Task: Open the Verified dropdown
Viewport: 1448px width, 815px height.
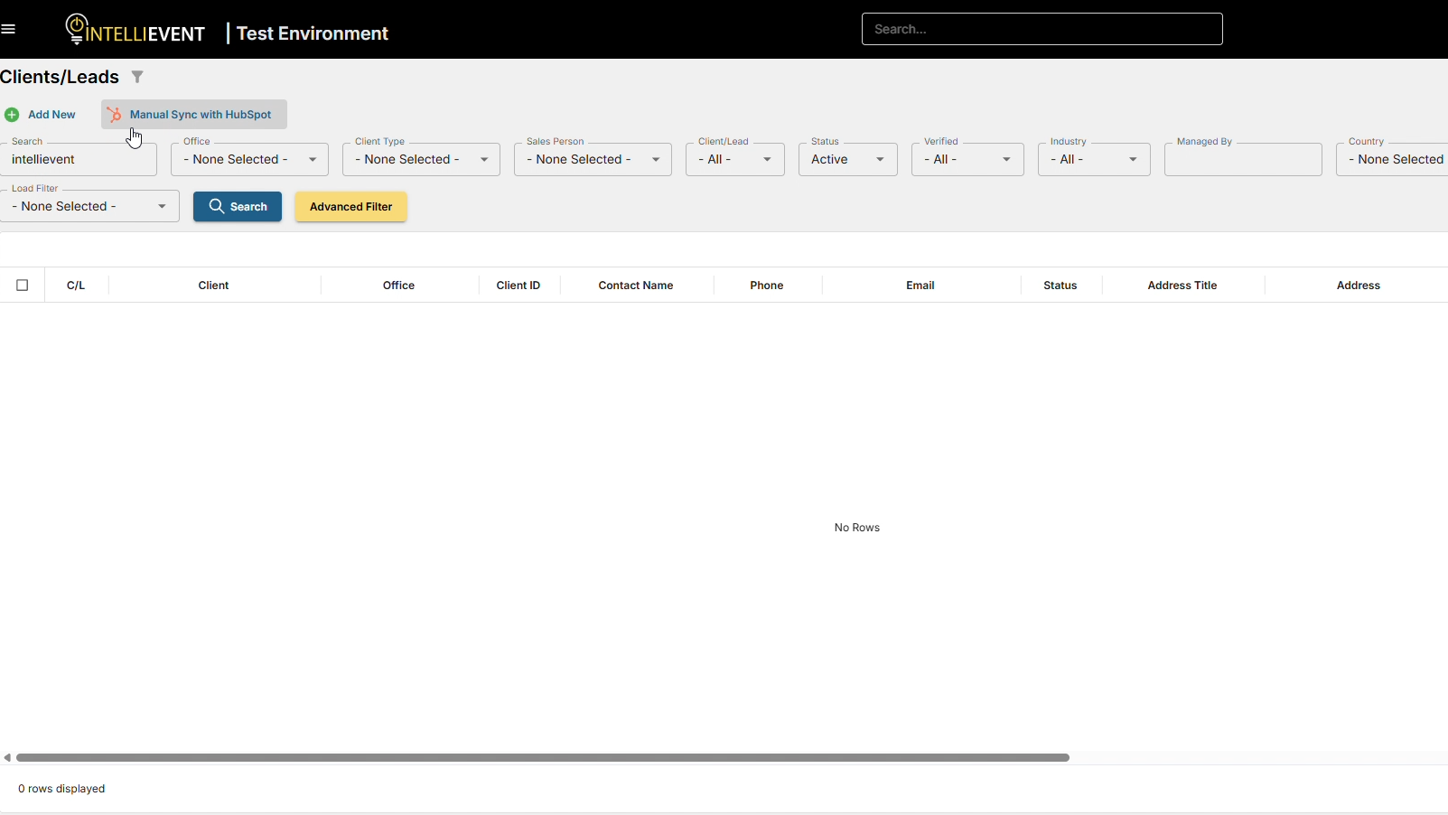Action: (x=967, y=160)
